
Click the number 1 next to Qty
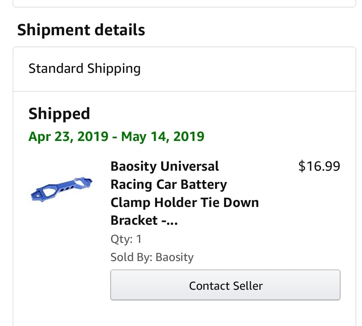click(139, 239)
